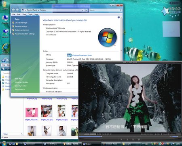The height and width of the screenshot is (146, 182).
Task: Click previous track button in KMPlayer
Action: (121, 139)
